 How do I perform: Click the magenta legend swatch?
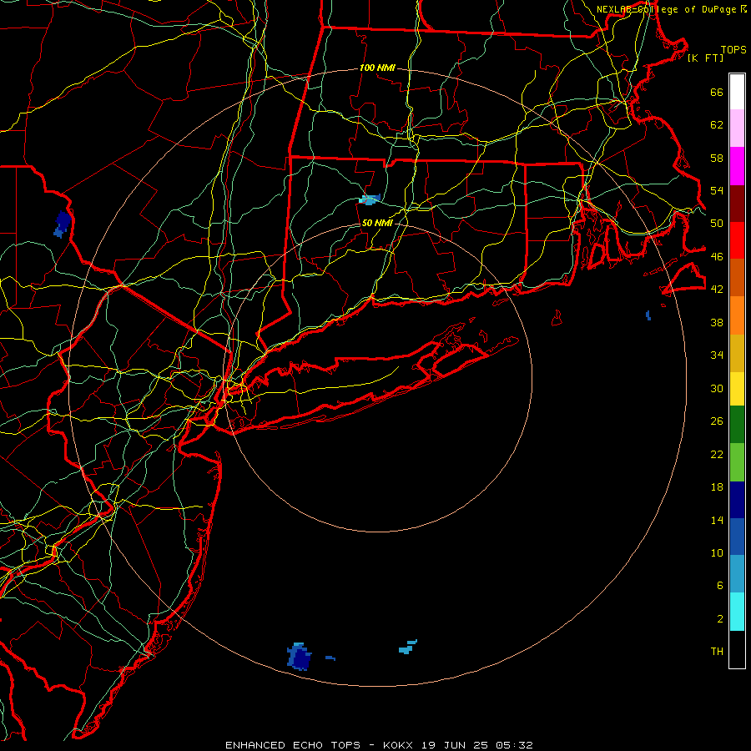coord(737,166)
